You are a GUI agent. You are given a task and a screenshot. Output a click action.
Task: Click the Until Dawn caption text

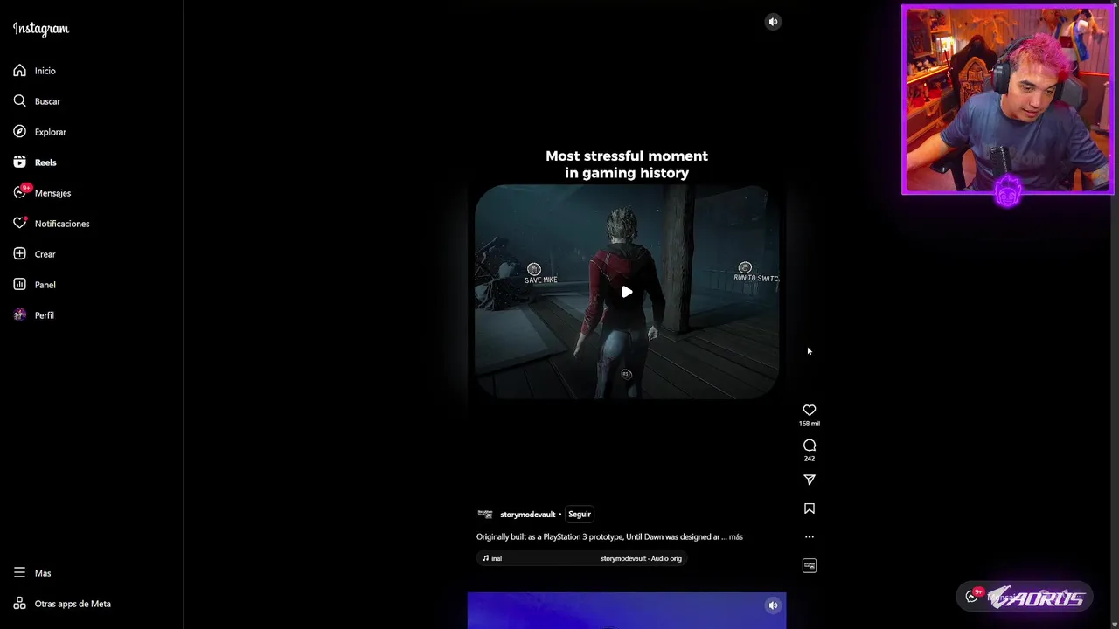[x=597, y=537]
